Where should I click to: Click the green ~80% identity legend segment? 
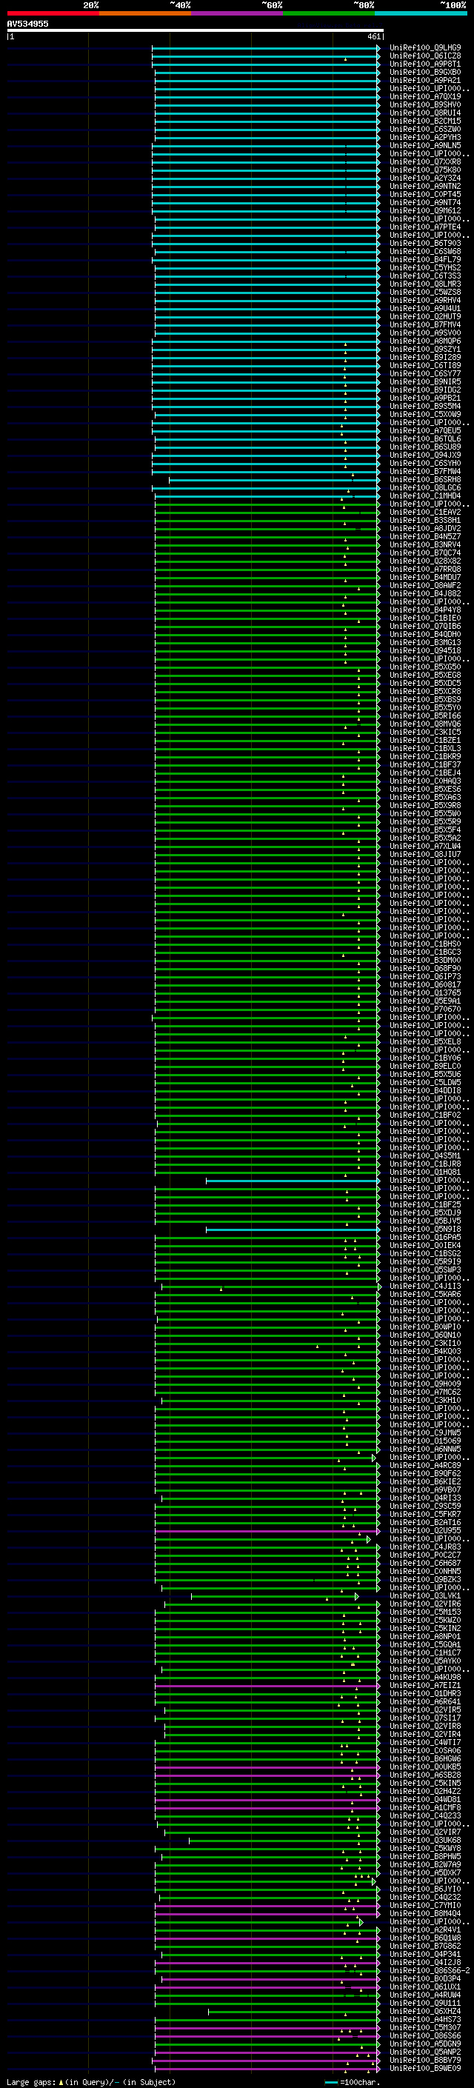pos(329,13)
